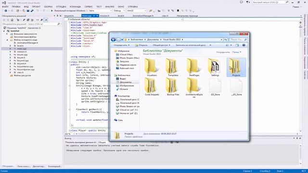Toggle the preview pane icon in Explorer
Image resolution: width=308 pixels, height=173 pixels.
coord(237,45)
